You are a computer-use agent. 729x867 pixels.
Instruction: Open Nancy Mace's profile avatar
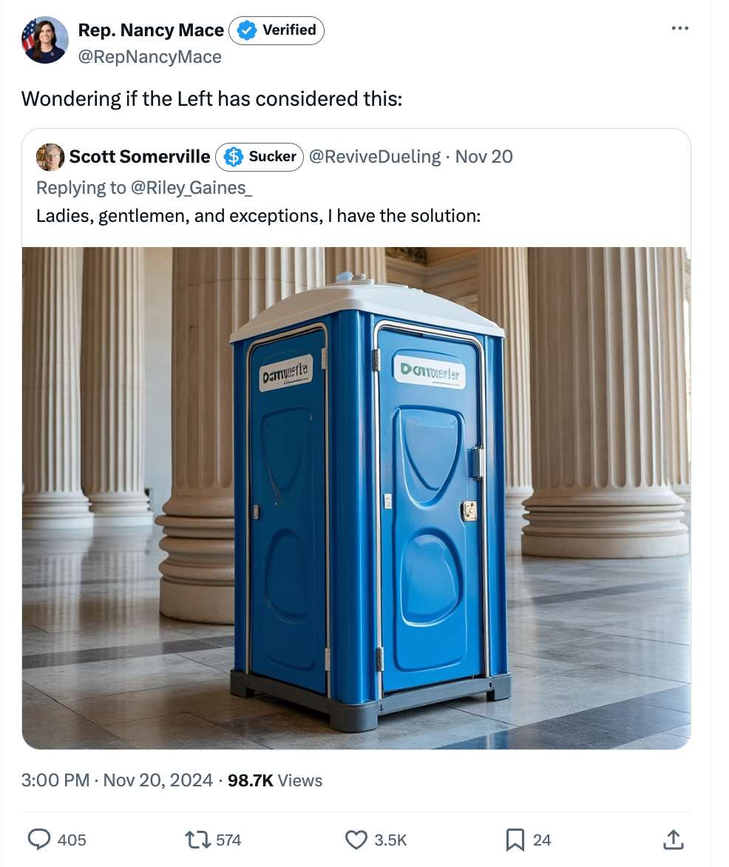click(x=45, y=40)
